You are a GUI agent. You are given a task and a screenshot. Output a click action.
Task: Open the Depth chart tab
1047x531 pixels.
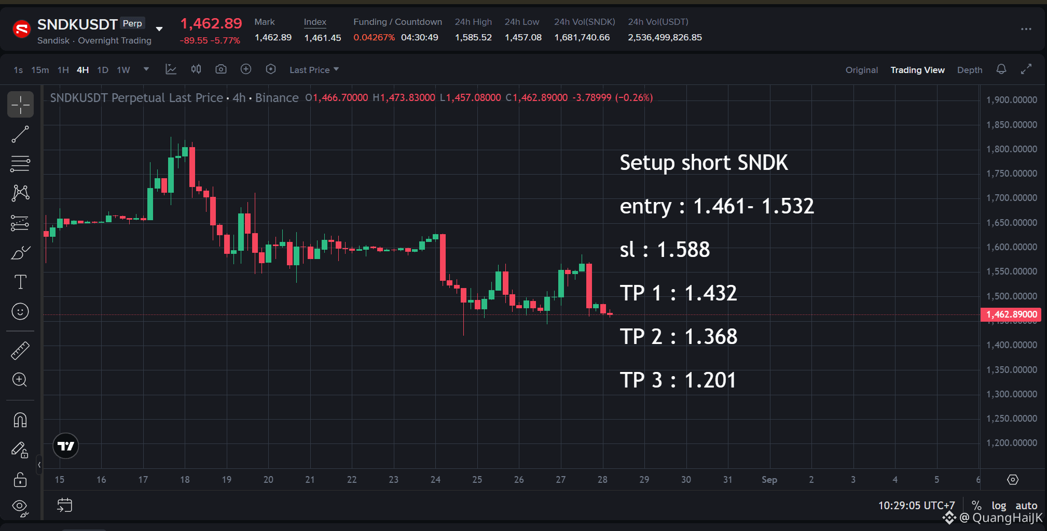tap(970, 70)
